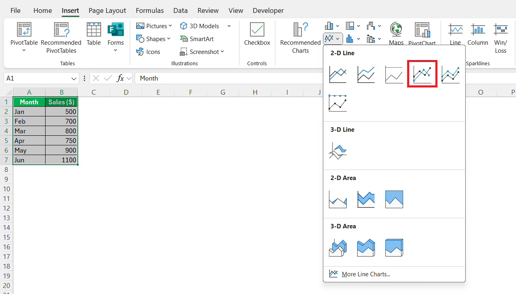This screenshot has width=516, height=294.
Task: Insert a Checkbox control
Action: click(257, 34)
